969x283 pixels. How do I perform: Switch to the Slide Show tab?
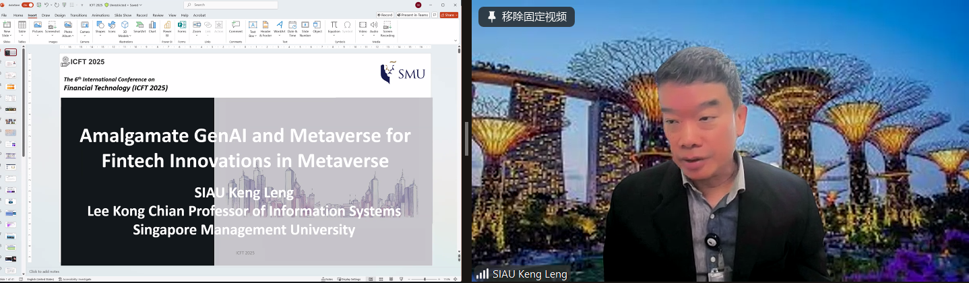[123, 15]
